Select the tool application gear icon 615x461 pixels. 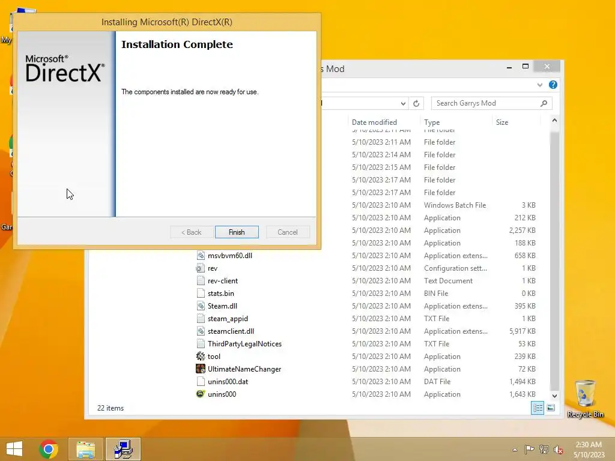[x=201, y=357]
